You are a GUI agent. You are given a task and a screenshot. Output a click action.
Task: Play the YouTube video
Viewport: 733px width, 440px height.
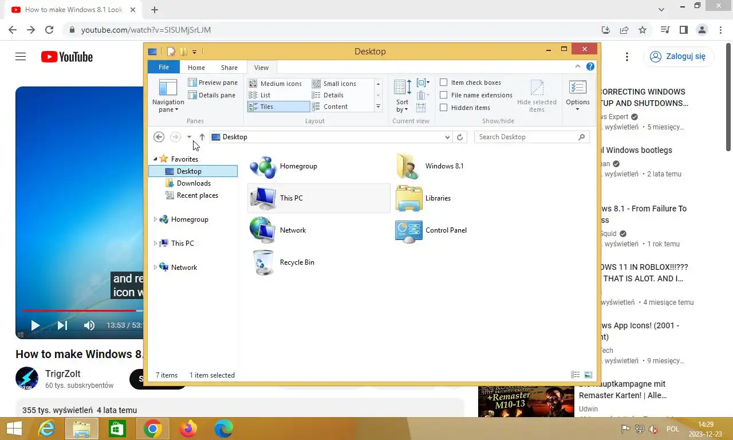tap(35, 325)
